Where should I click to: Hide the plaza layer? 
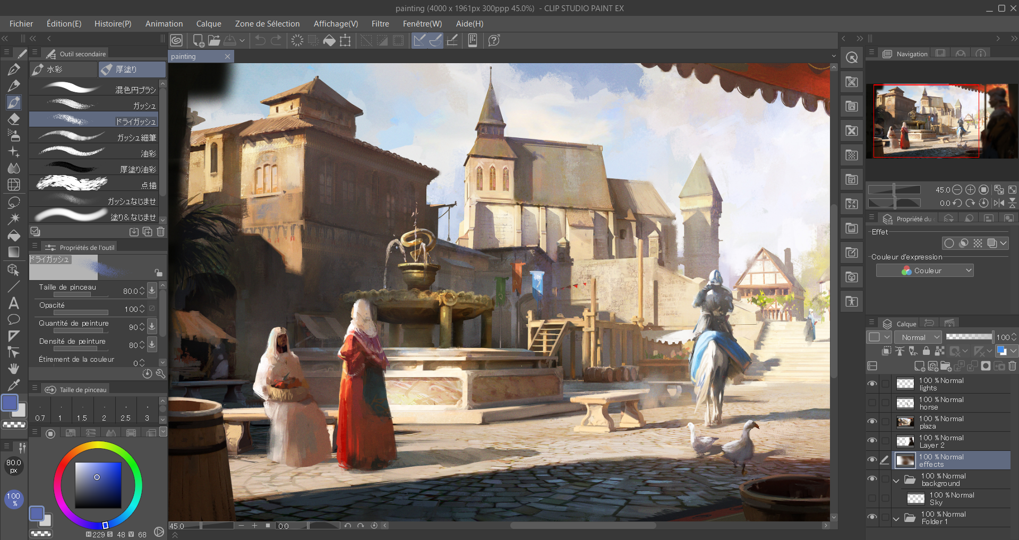click(x=872, y=422)
